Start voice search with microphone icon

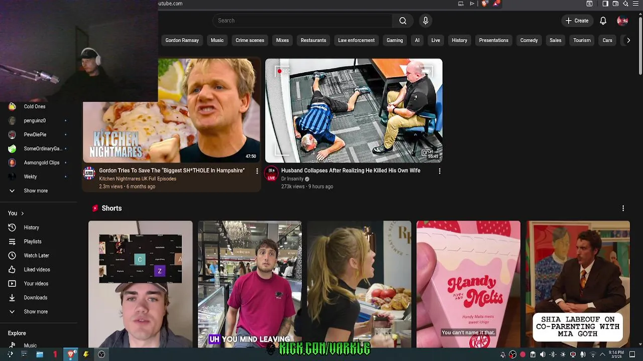click(425, 21)
